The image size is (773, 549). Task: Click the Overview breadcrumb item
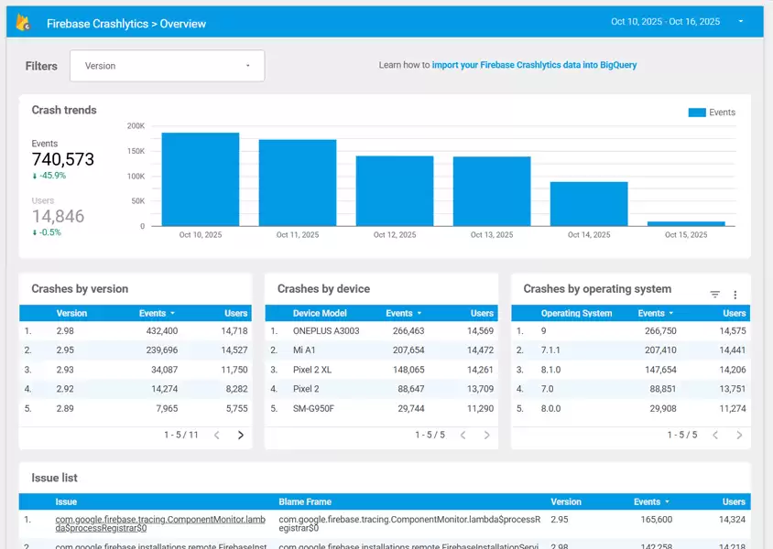coord(185,22)
